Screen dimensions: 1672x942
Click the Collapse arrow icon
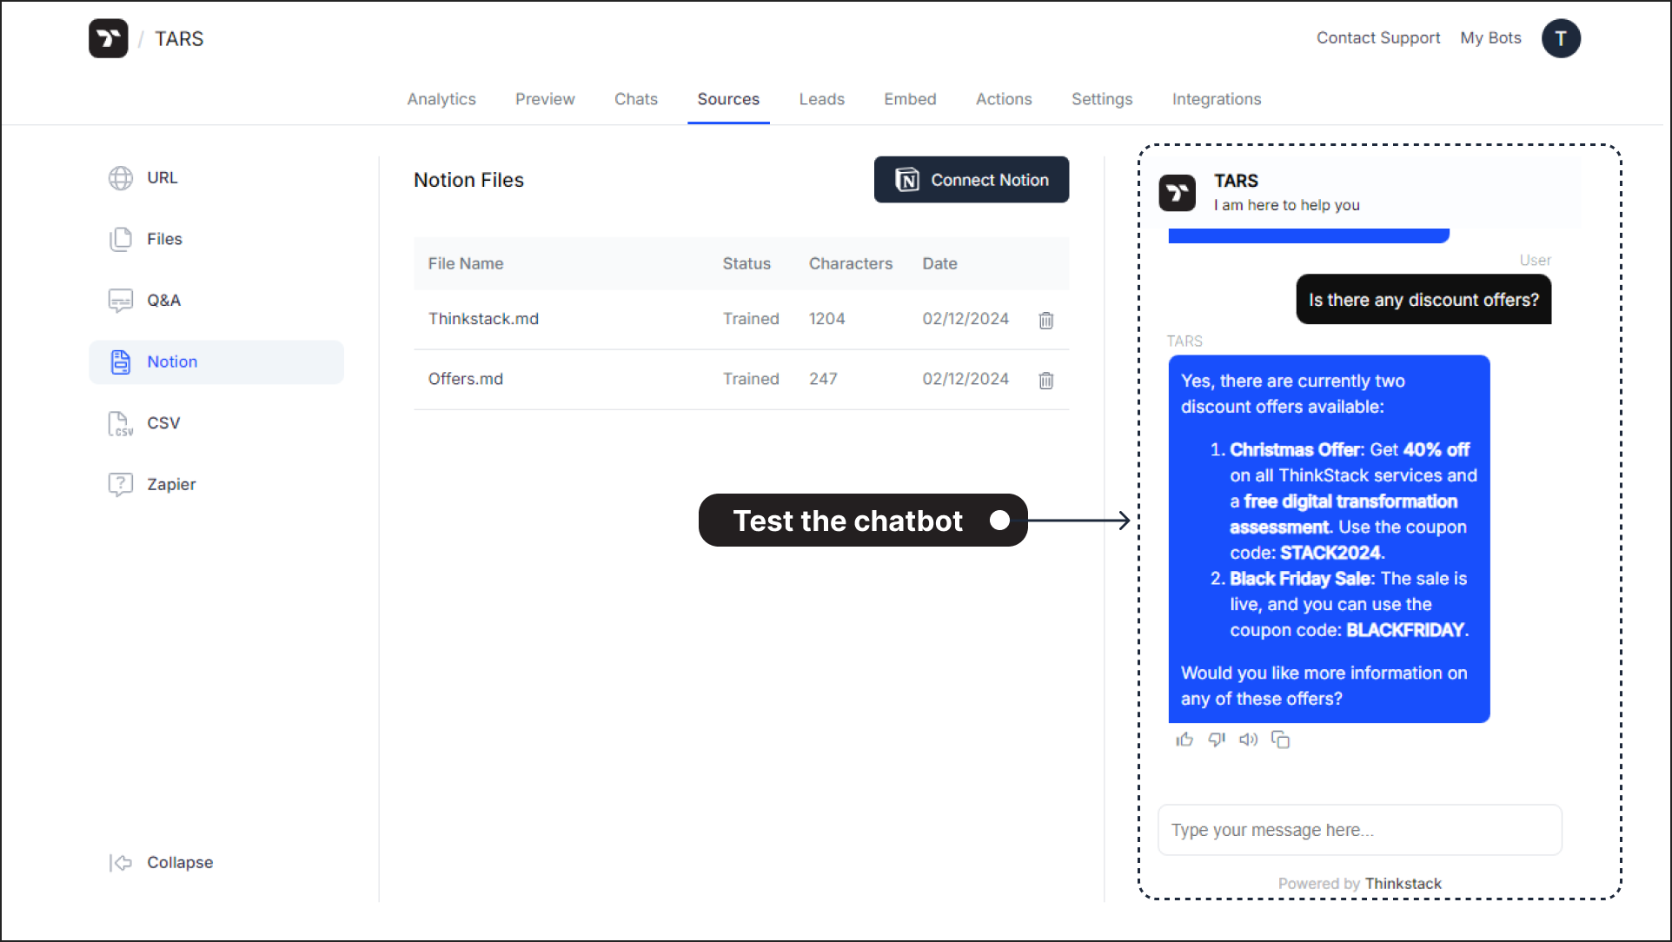coord(121,863)
